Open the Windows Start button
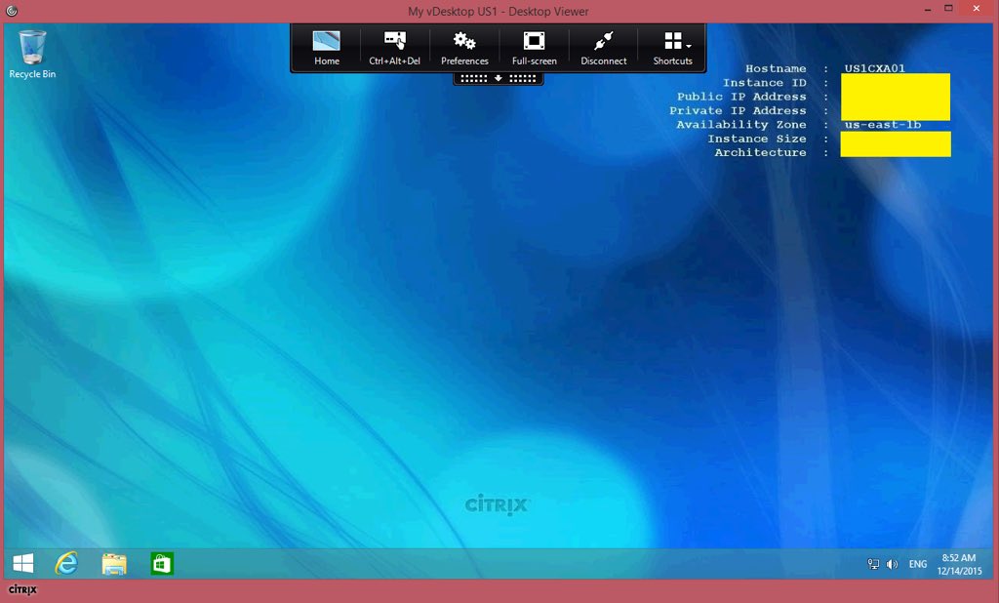The width and height of the screenshot is (999, 603). pos(23,563)
